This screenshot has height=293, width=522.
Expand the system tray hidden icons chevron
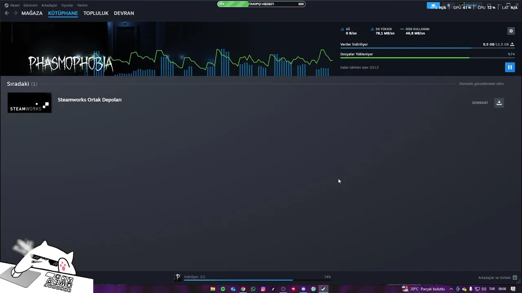tap(451, 289)
